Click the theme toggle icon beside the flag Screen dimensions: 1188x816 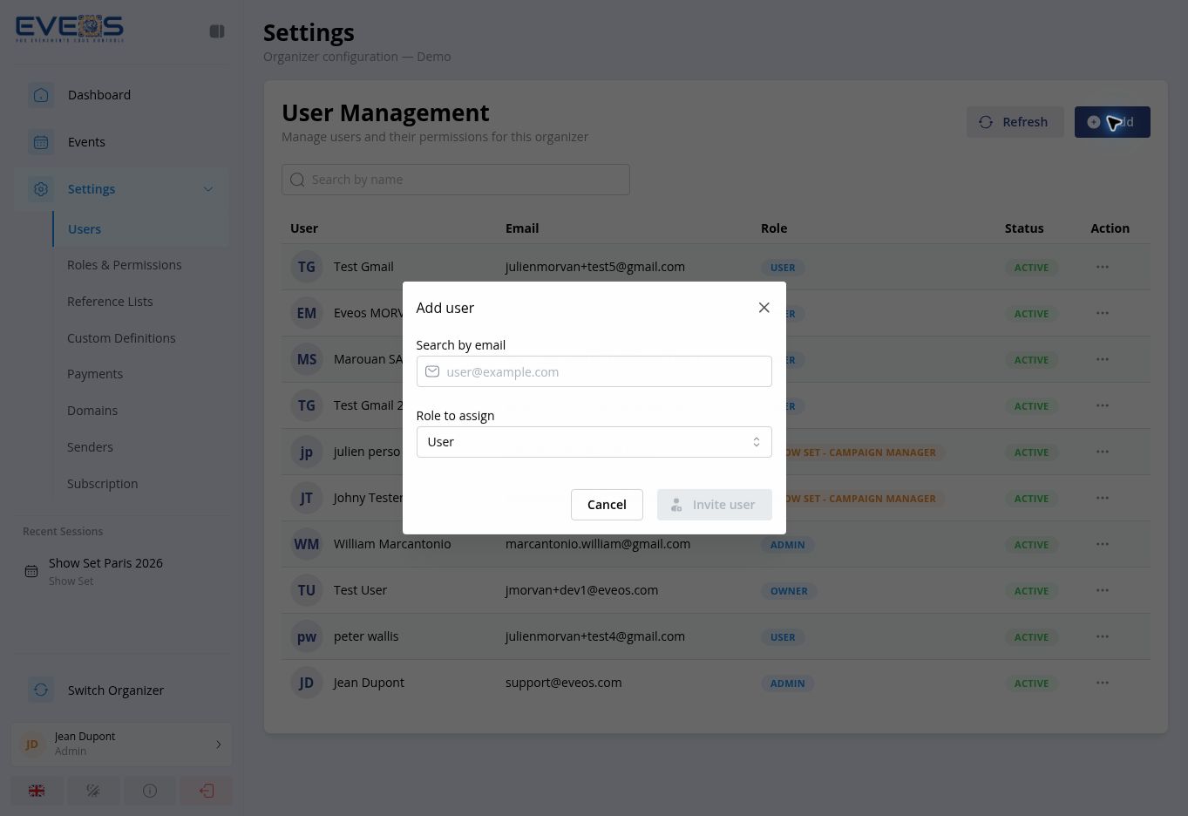click(x=93, y=791)
